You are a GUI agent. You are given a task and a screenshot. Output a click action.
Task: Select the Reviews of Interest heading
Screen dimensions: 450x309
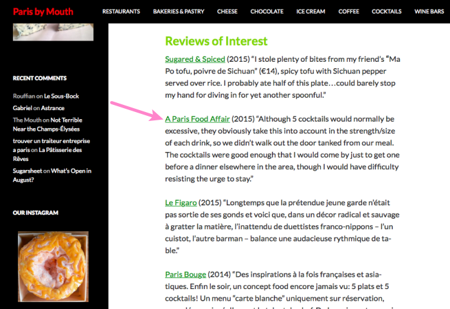pos(216,41)
